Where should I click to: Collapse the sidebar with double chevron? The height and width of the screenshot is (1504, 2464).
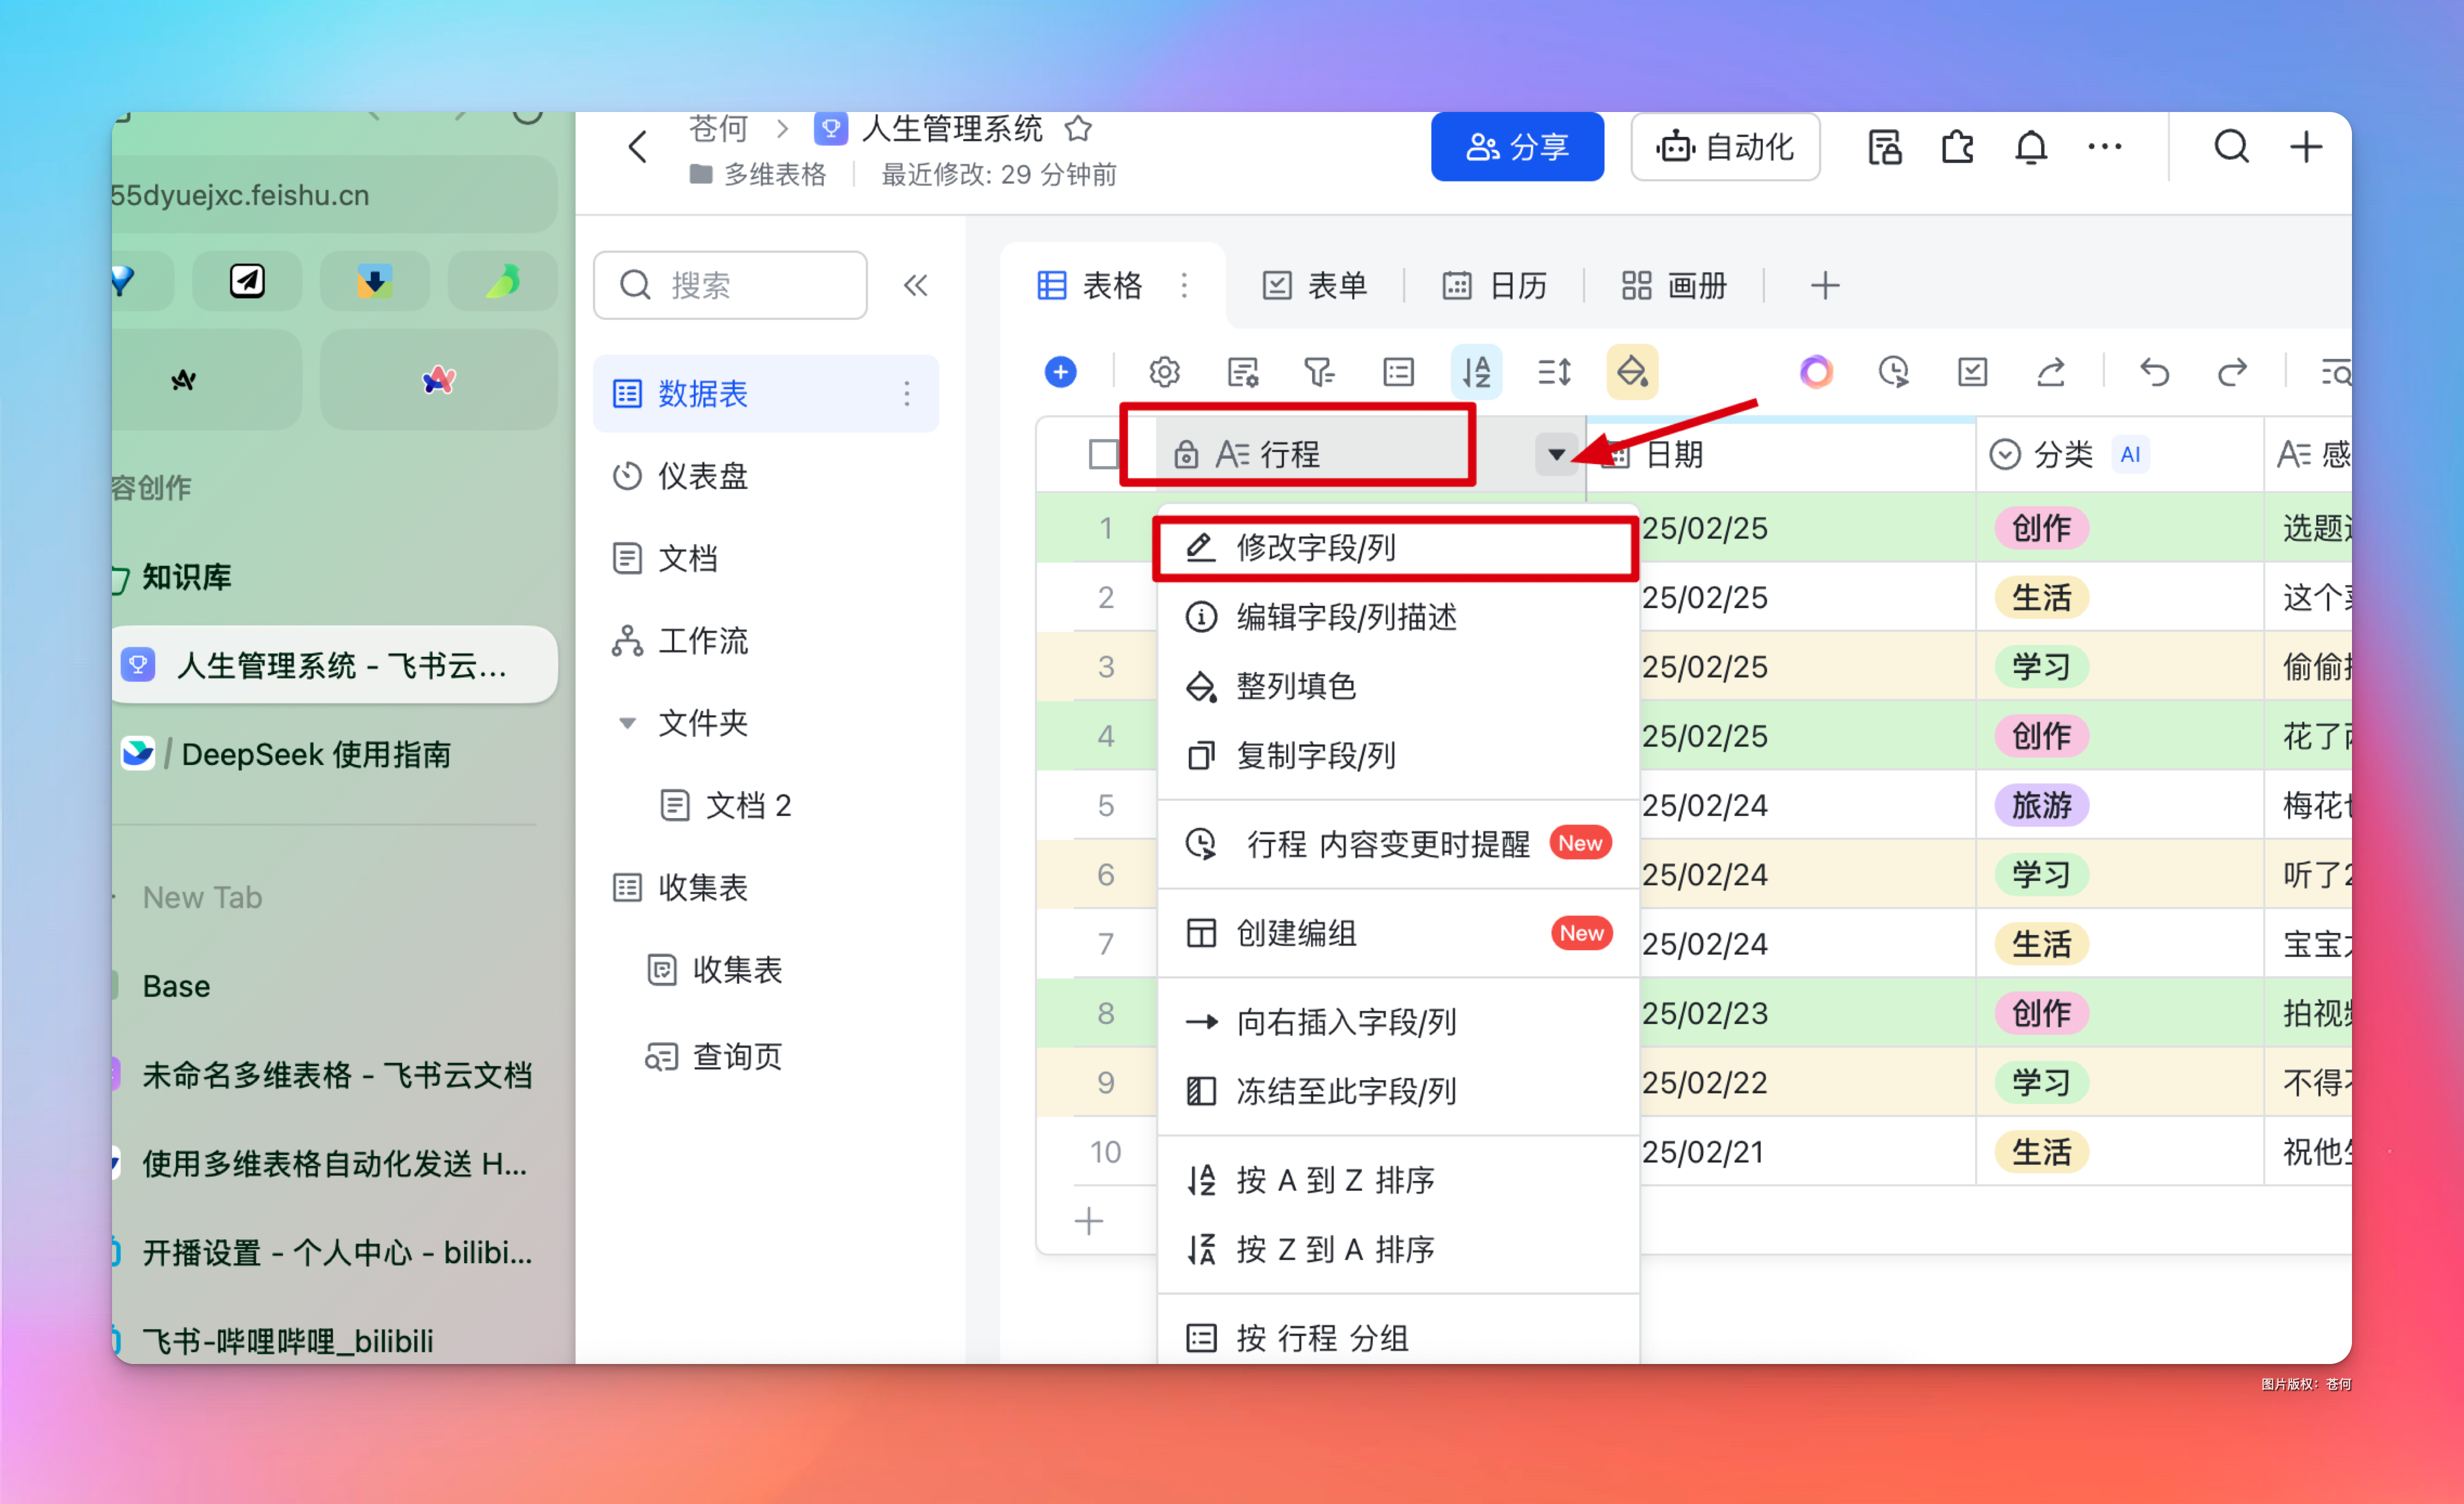915,286
